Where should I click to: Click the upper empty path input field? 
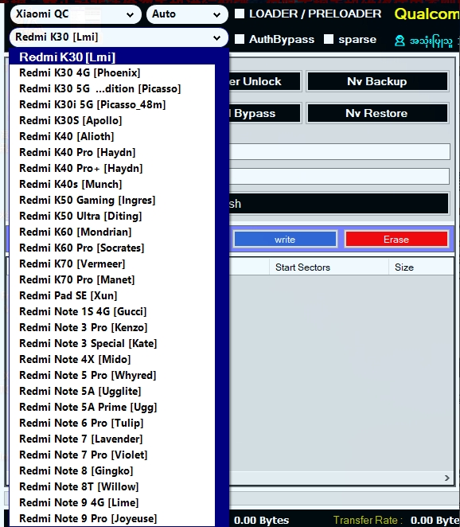point(340,152)
